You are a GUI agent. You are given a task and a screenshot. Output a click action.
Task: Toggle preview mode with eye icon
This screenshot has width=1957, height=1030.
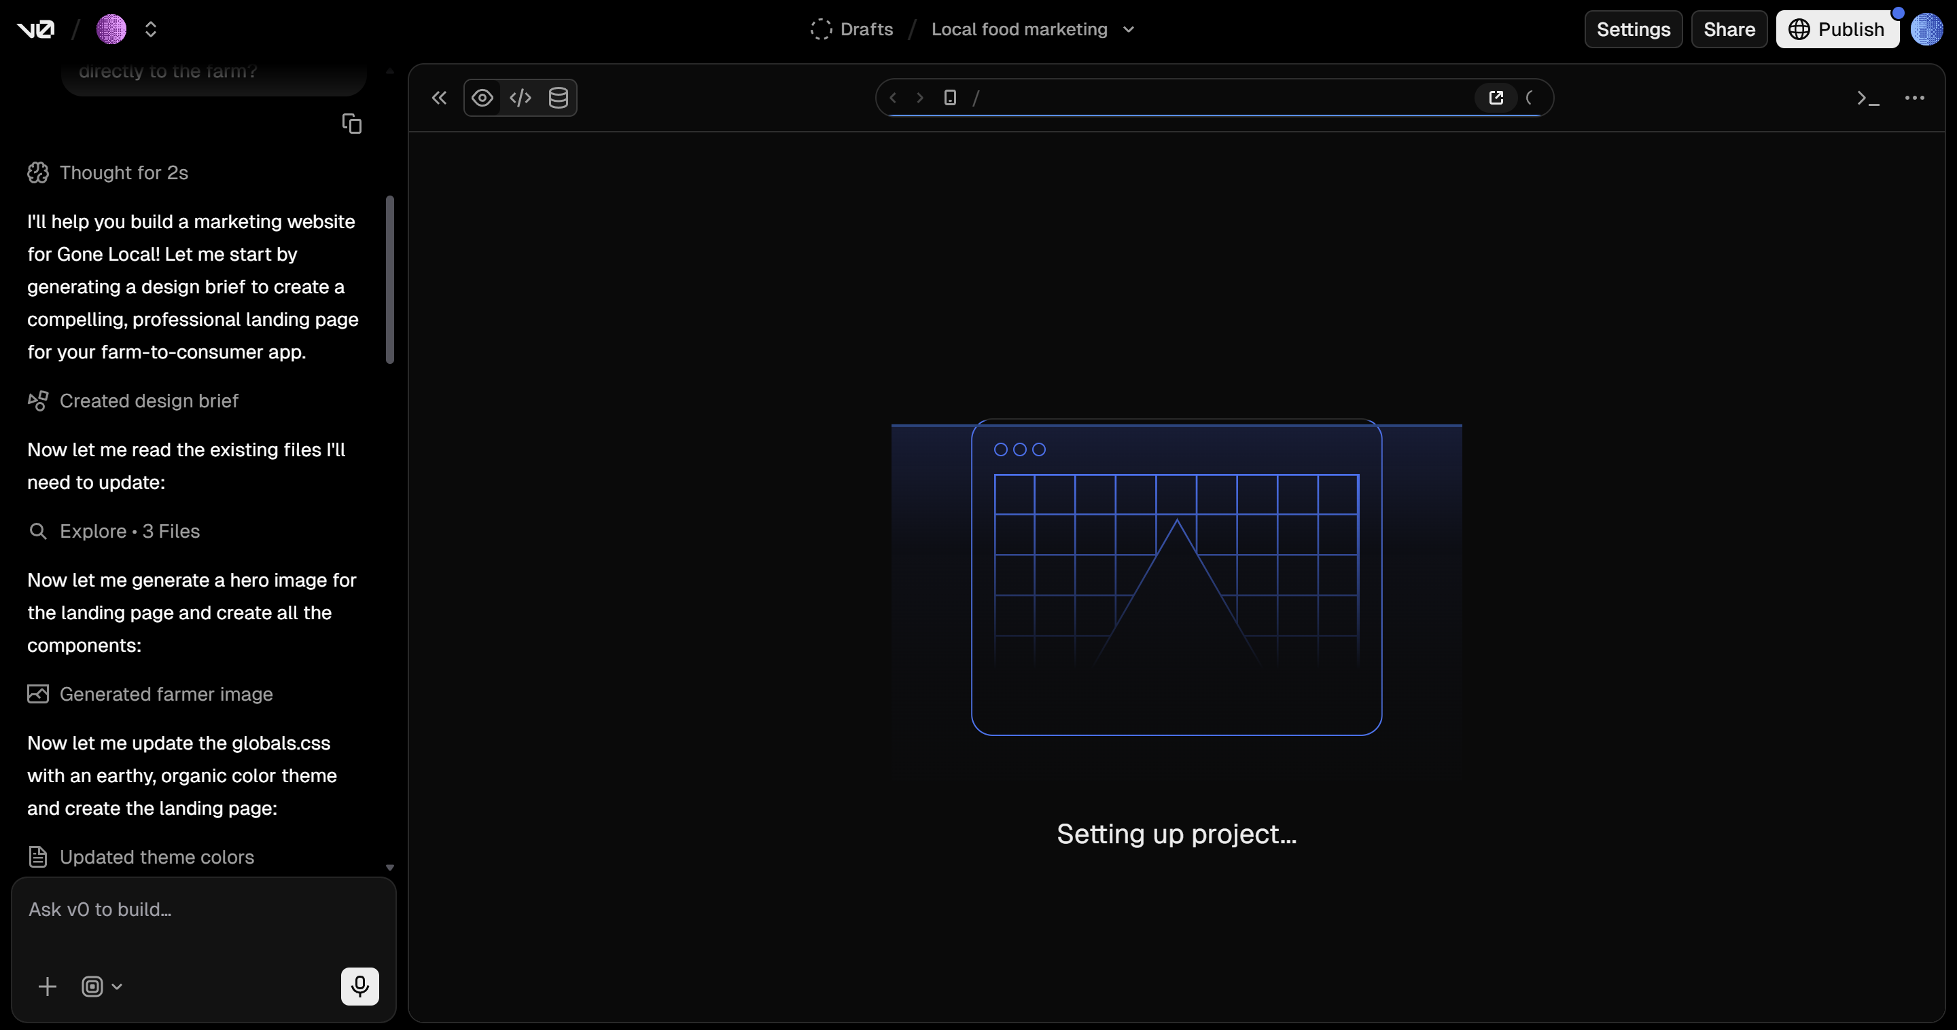click(482, 97)
